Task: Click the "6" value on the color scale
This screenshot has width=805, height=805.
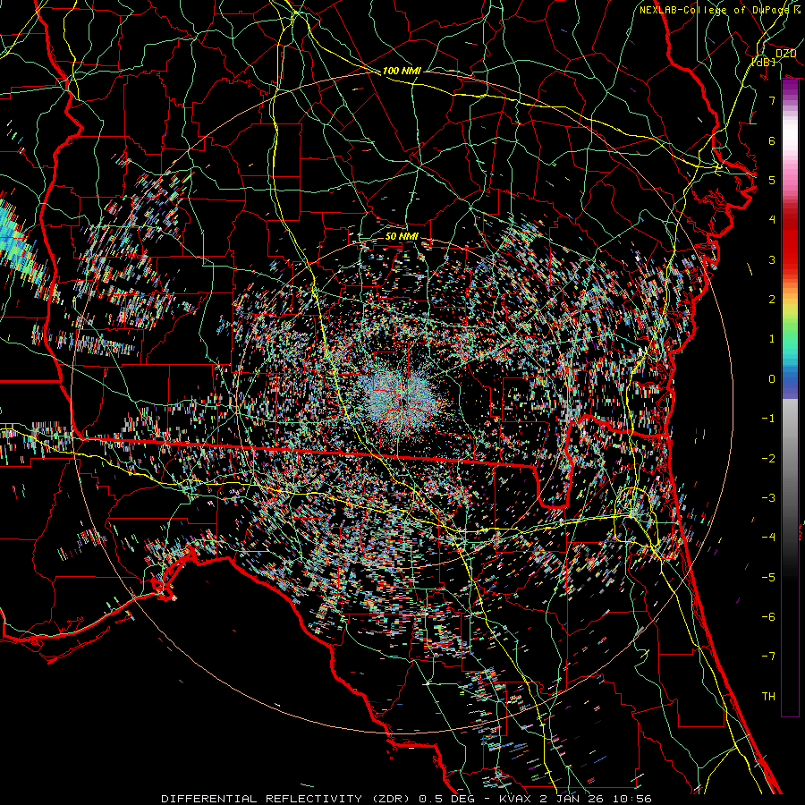Action: [772, 140]
